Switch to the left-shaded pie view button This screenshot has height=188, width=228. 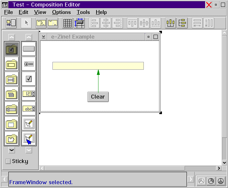coord(201,181)
